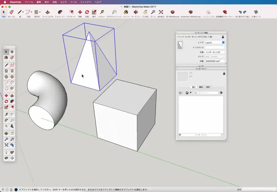Select the 3D Text tool in the left palette
The width and height of the screenshot is (277, 192).
click(12, 126)
